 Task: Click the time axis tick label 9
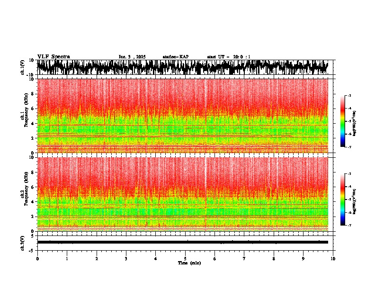coord(303,259)
